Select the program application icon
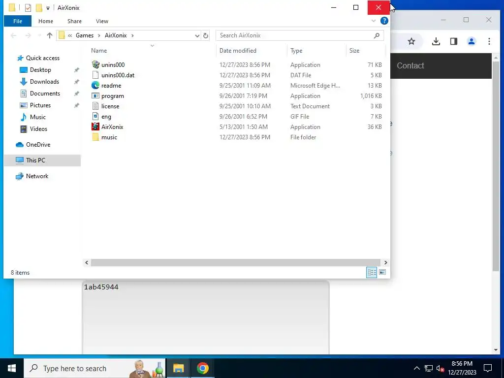 pyautogui.click(x=95, y=96)
